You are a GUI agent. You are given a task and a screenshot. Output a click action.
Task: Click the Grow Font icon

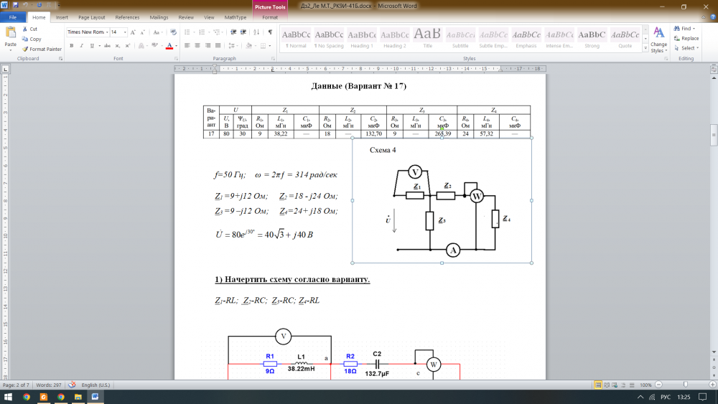point(134,32)
